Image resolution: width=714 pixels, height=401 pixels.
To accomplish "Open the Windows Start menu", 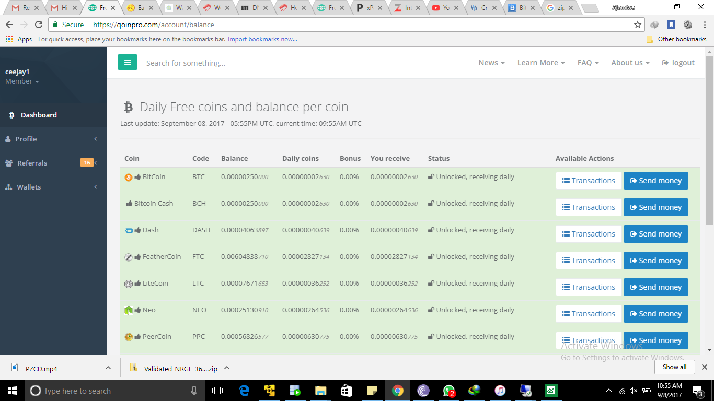I will (13, 391).
